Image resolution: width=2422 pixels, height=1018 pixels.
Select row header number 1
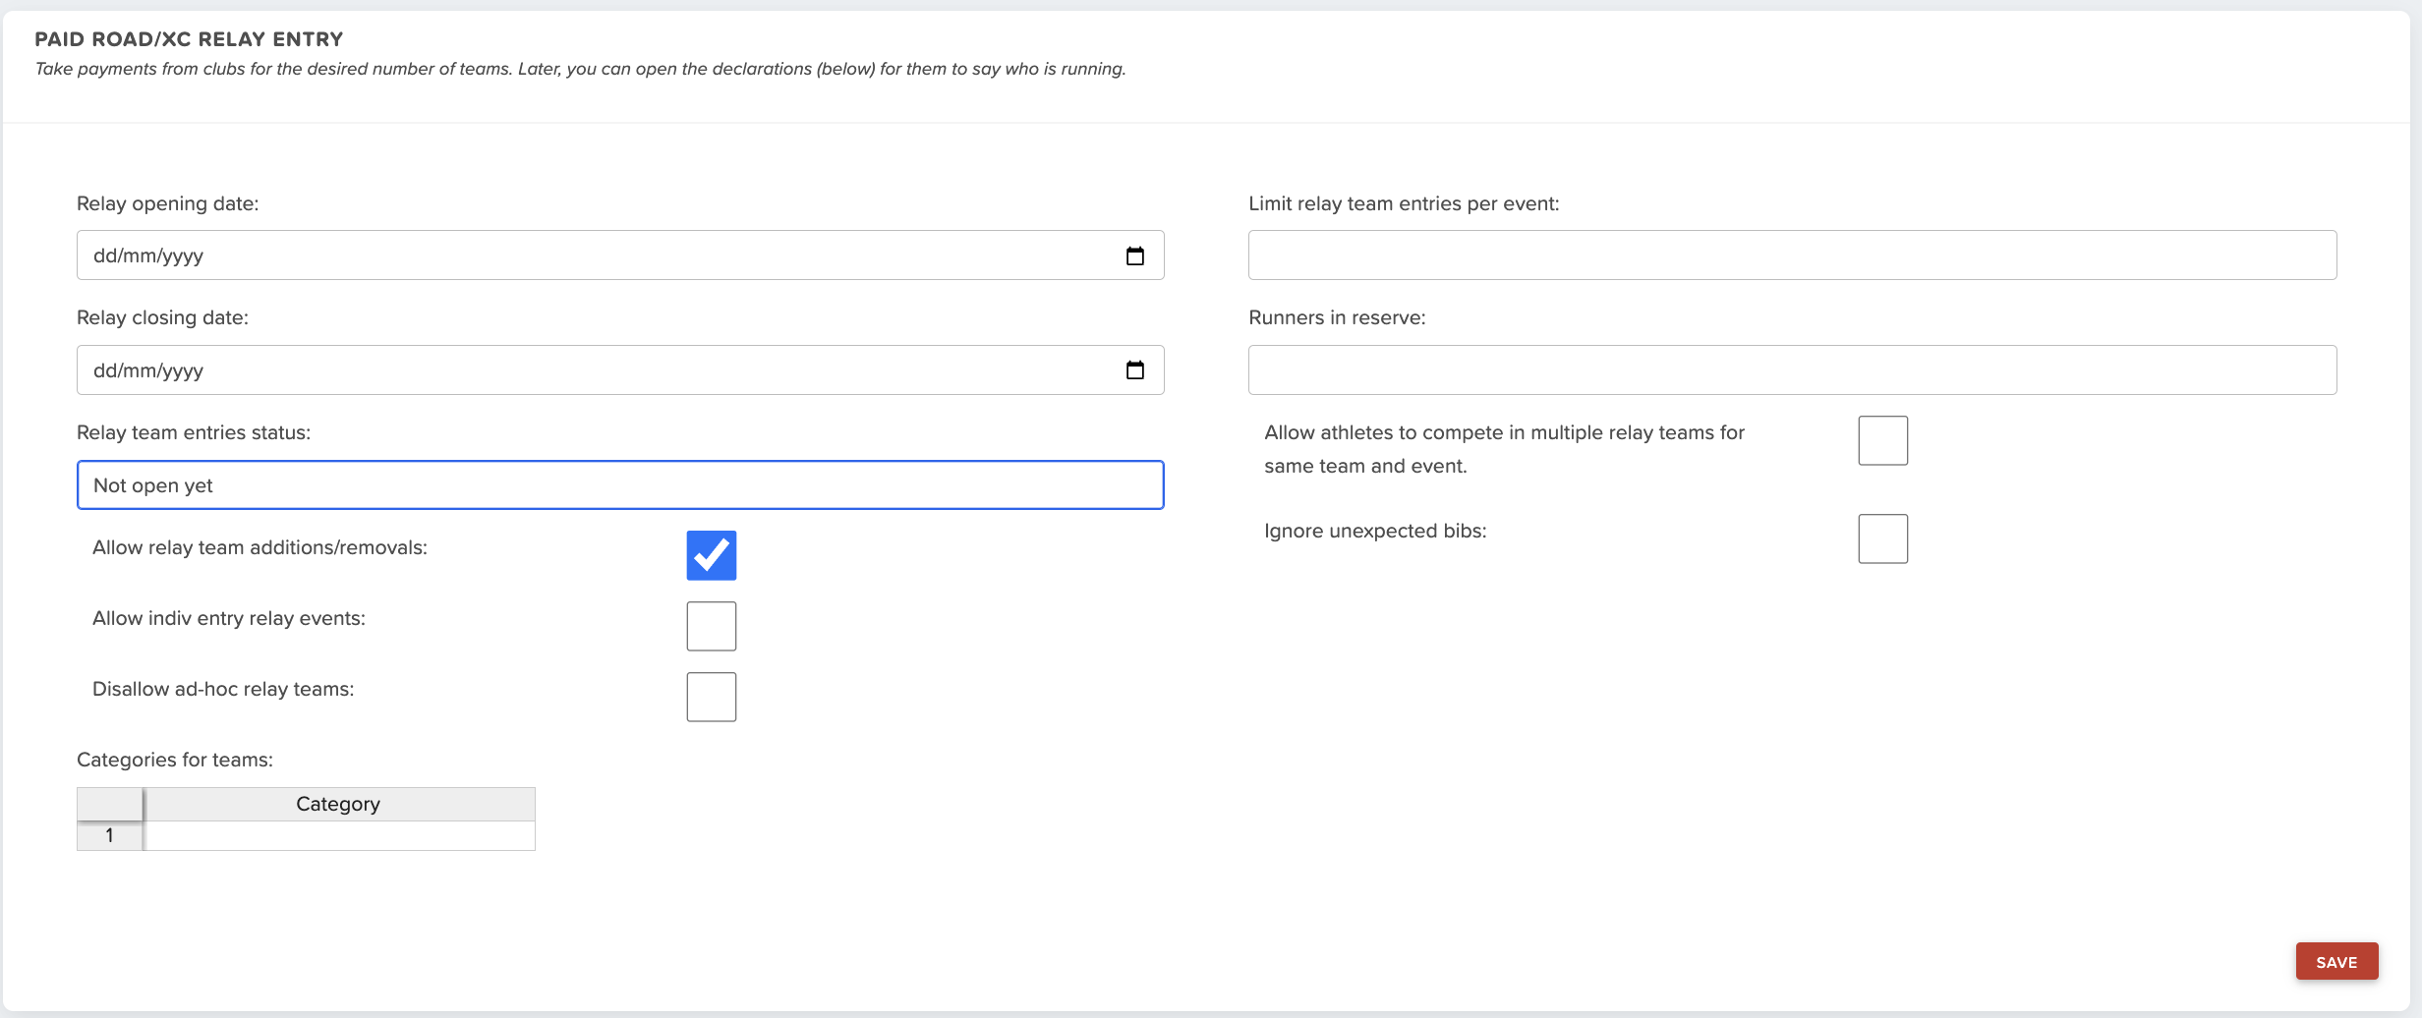110,836
